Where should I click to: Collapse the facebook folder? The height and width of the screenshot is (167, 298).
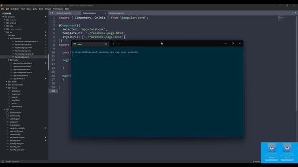point(9,38)
